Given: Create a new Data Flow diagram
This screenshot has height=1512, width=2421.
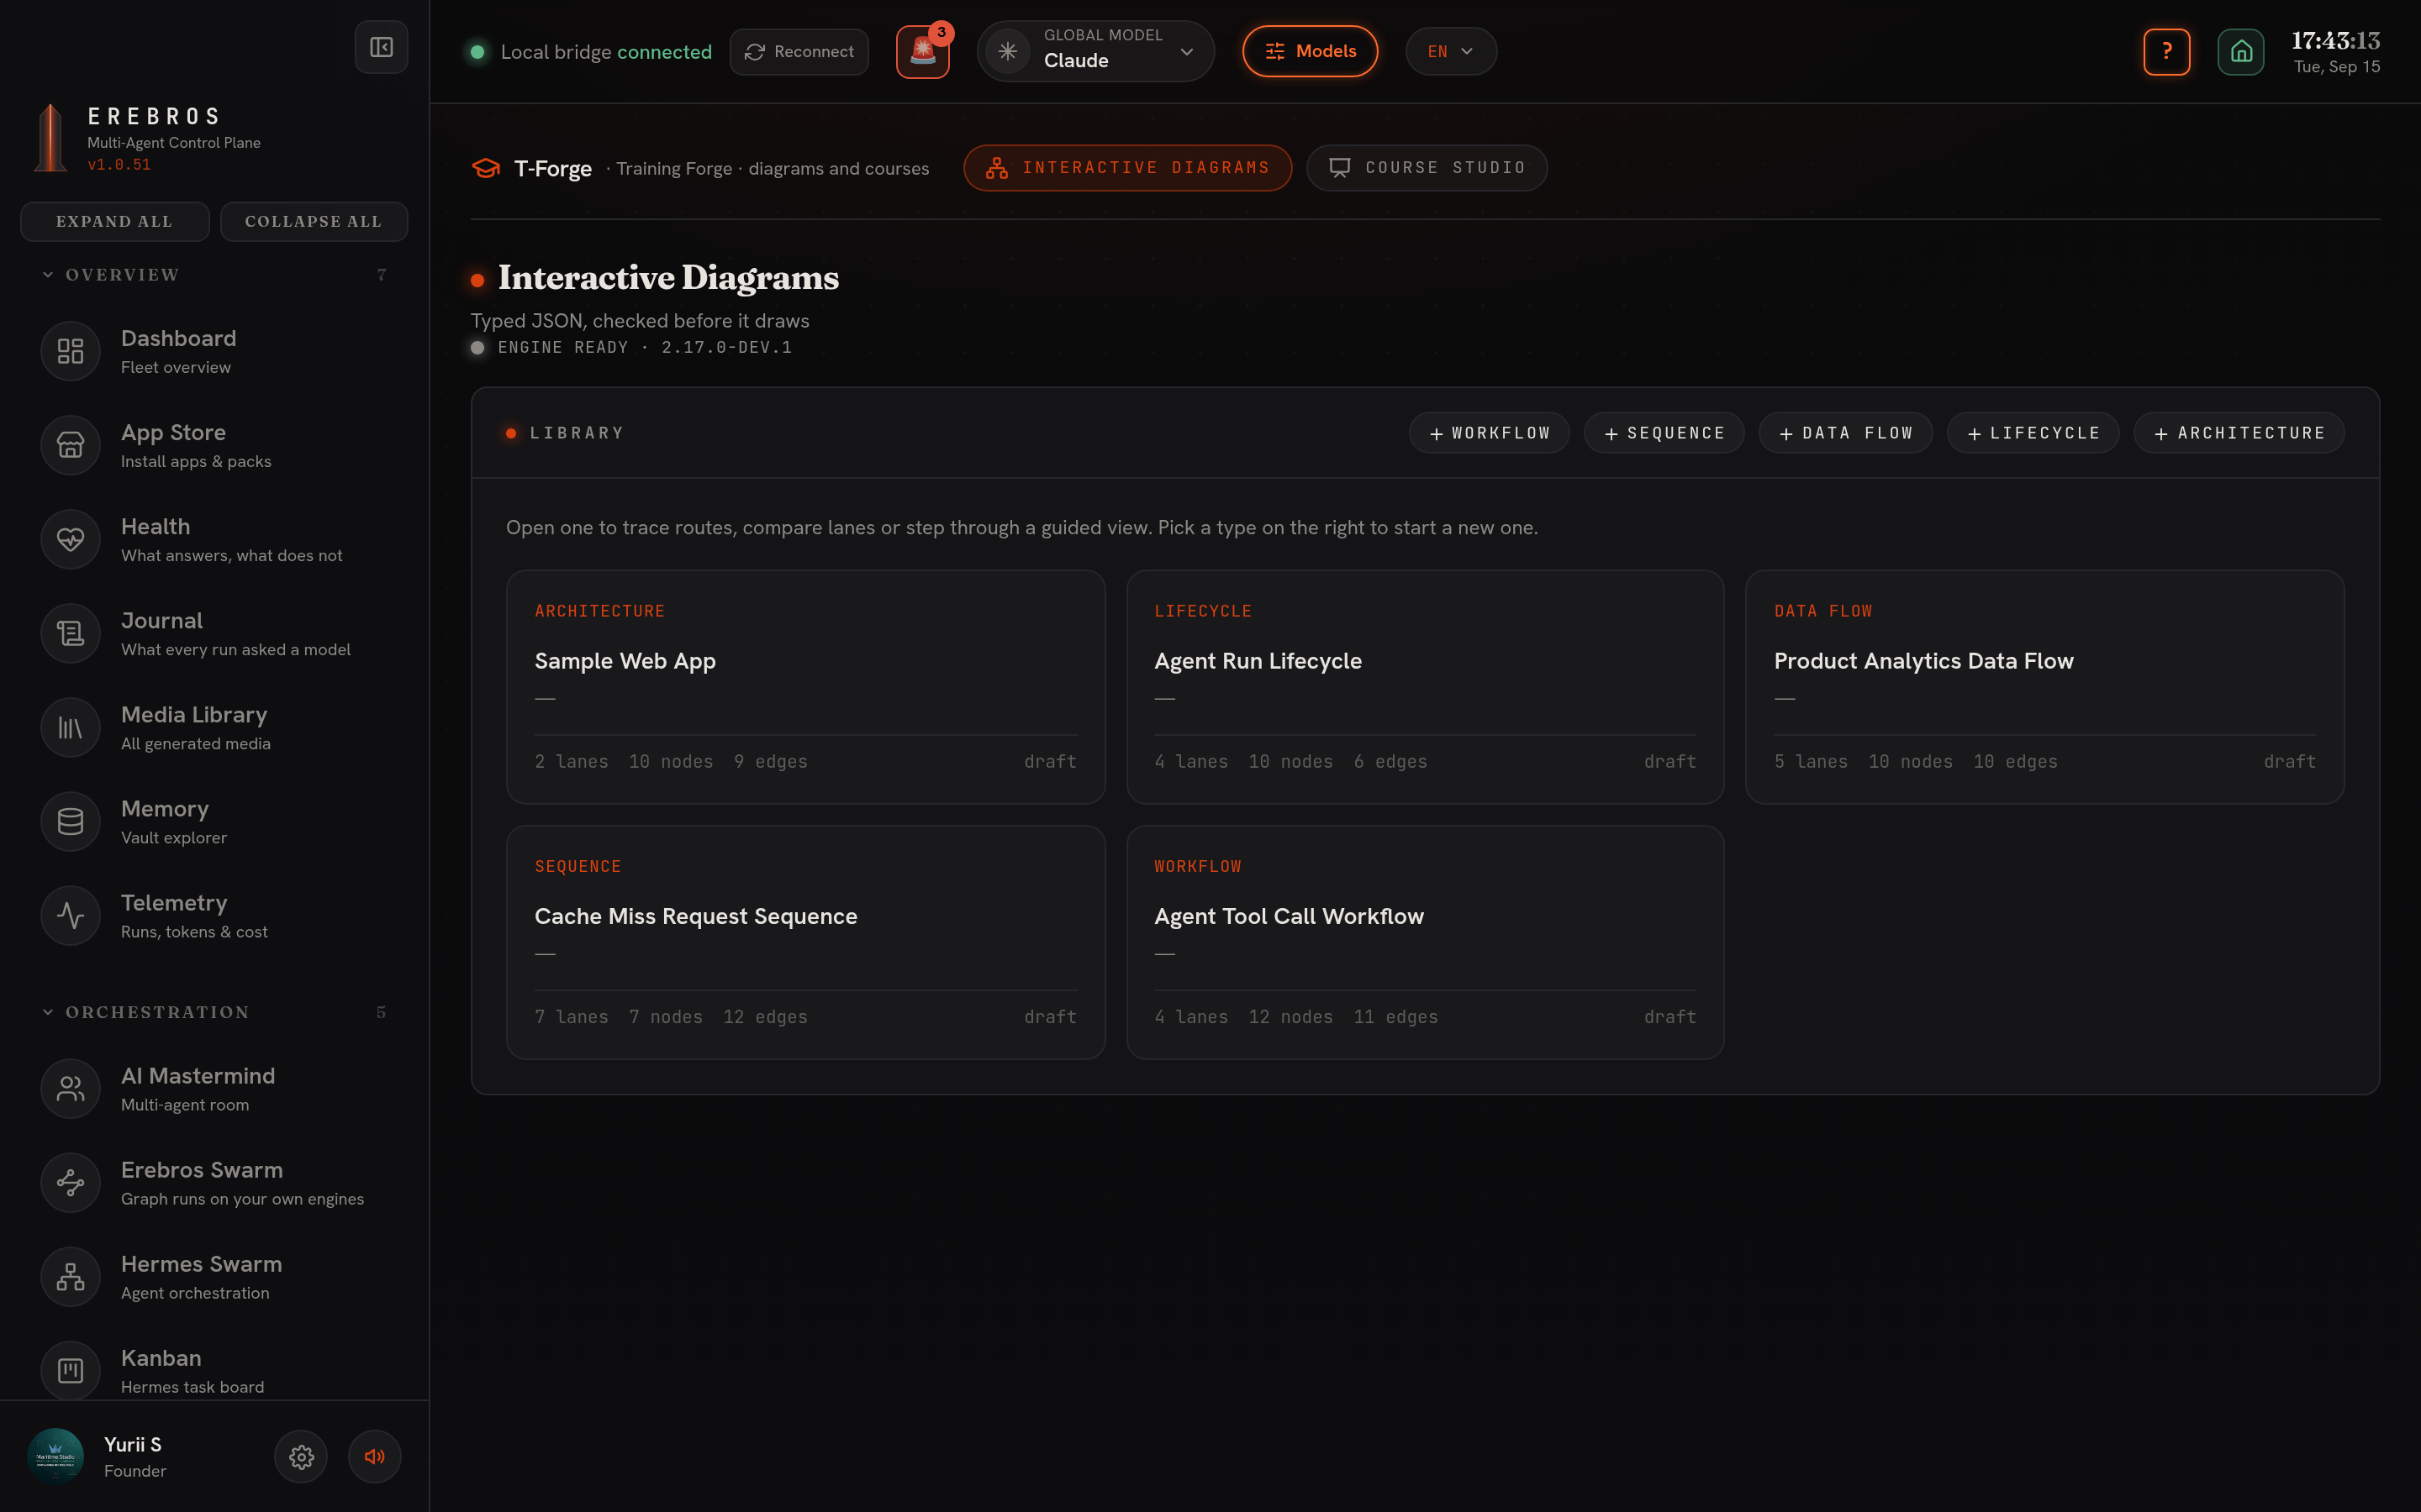Looking at the screenshot, I should tap(1846, 433).
